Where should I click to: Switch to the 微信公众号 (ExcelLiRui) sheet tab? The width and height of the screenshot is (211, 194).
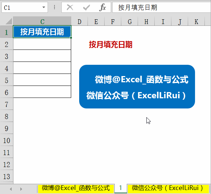pyautogui.click(x=167, y=188)
